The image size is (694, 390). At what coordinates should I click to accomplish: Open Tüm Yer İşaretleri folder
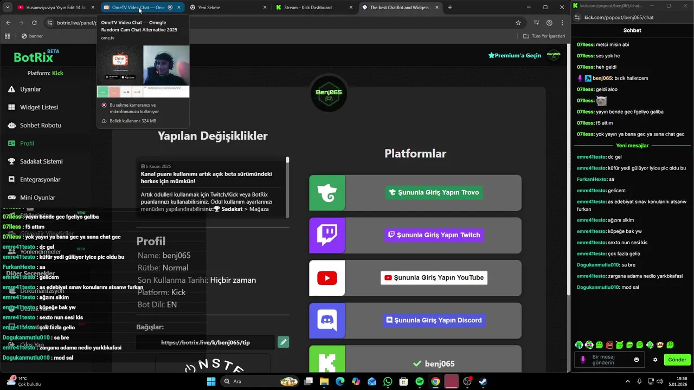point(544,36)
